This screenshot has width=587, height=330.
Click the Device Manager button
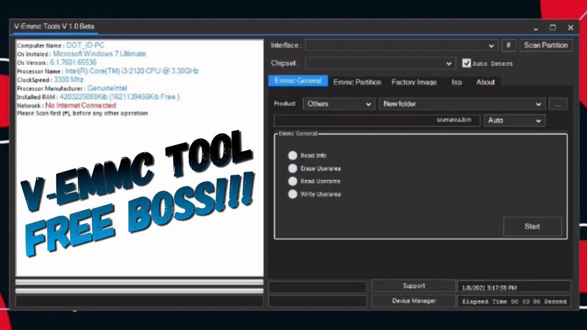click(x=414, y=301)
